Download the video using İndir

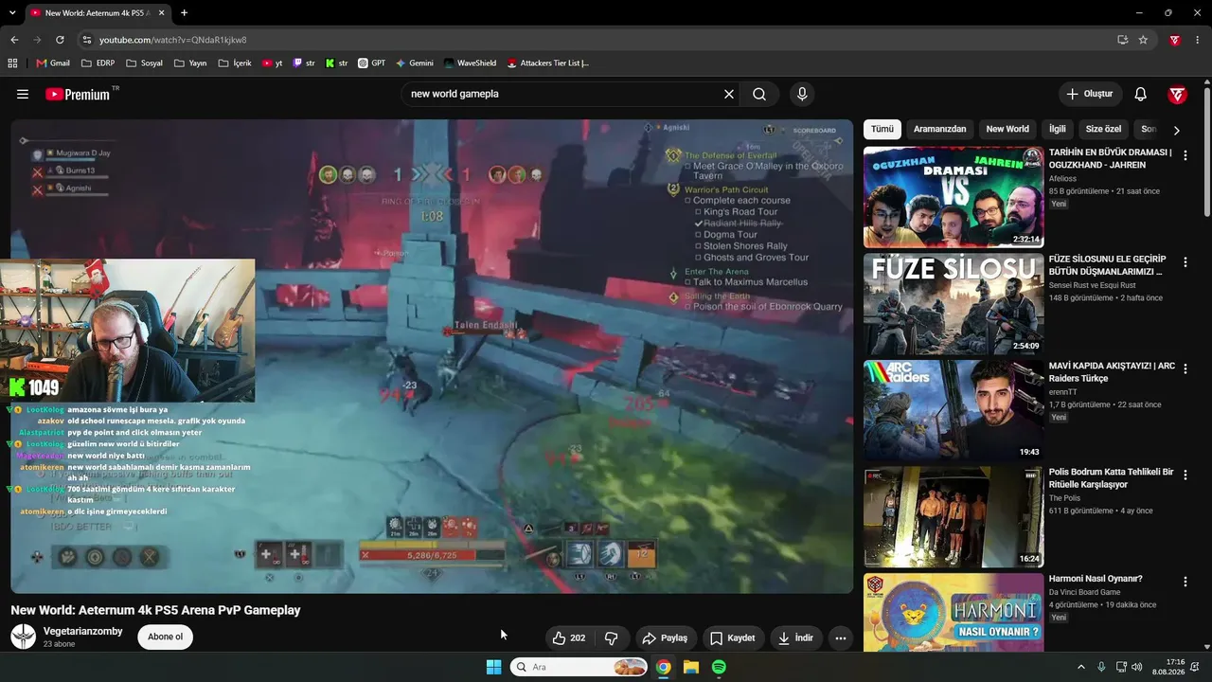point(795,638)
